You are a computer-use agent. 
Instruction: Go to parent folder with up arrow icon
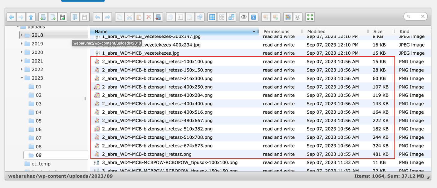click(31, 17)
